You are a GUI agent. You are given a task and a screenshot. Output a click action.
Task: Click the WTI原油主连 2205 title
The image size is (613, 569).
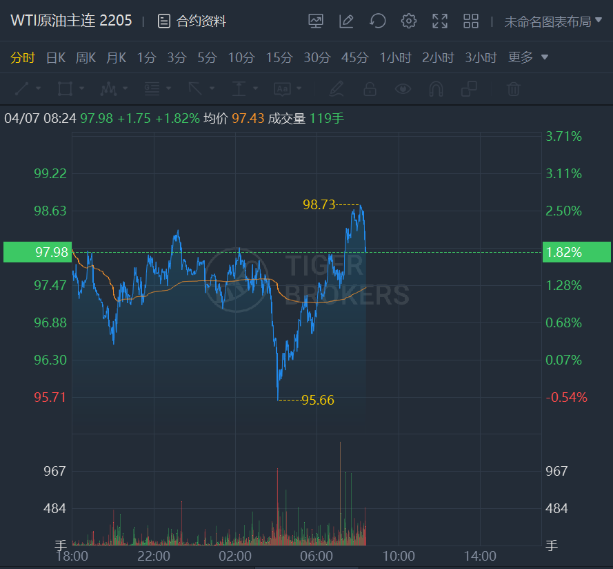(71, 21)
